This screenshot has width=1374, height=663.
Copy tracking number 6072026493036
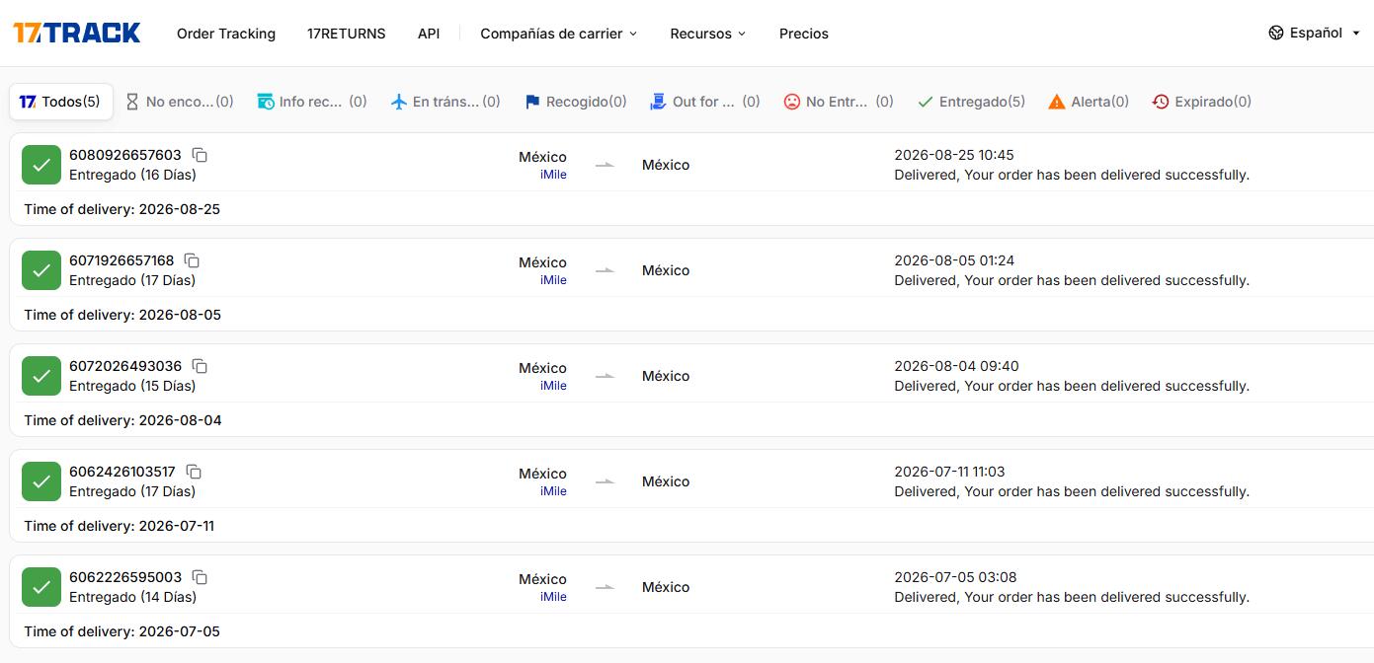click(200, 366)
